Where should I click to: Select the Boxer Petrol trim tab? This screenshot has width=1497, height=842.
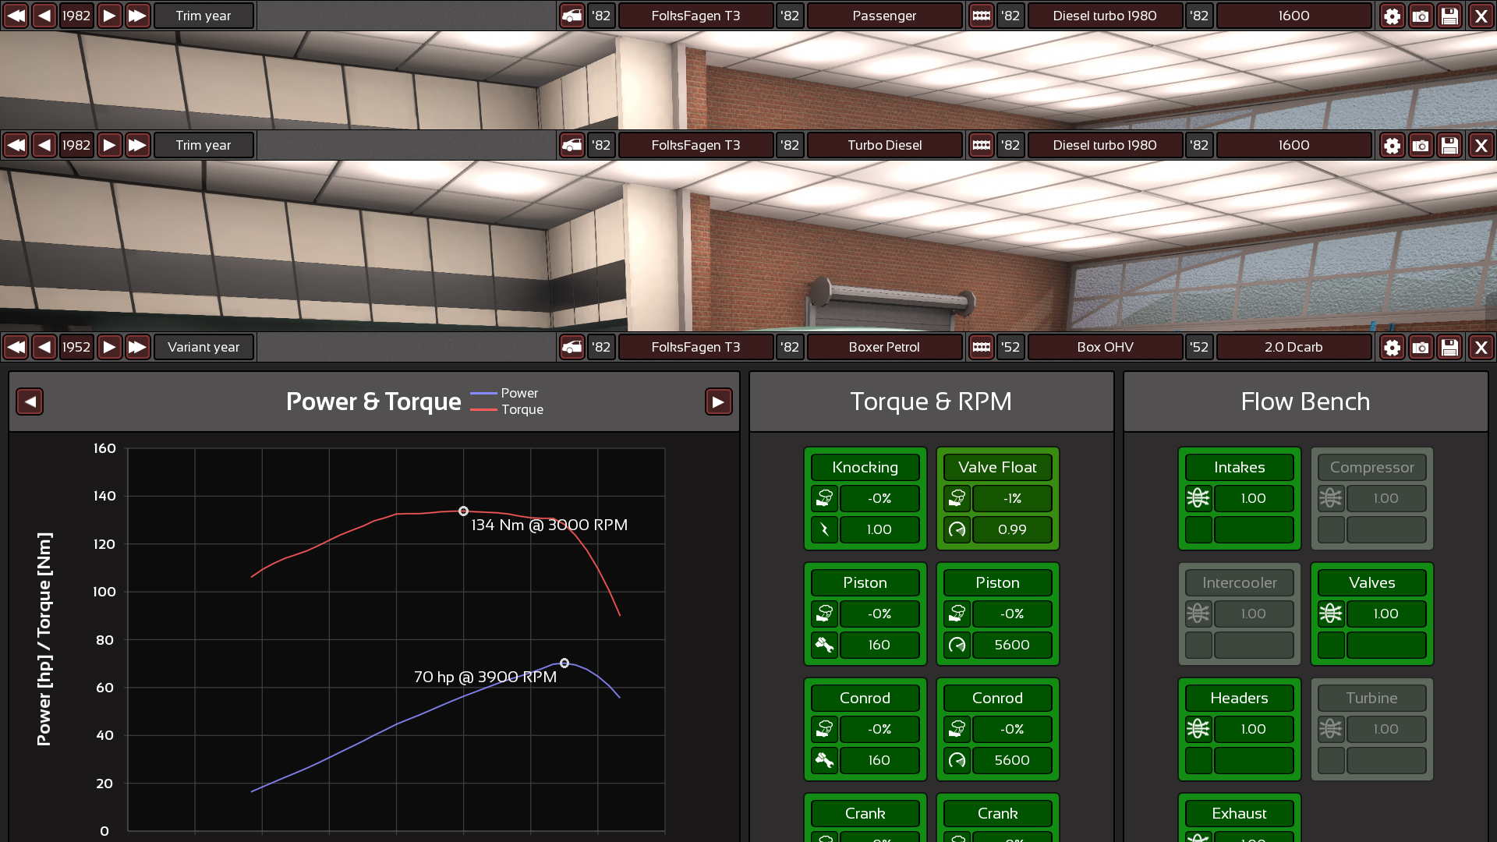click(884, 347)
